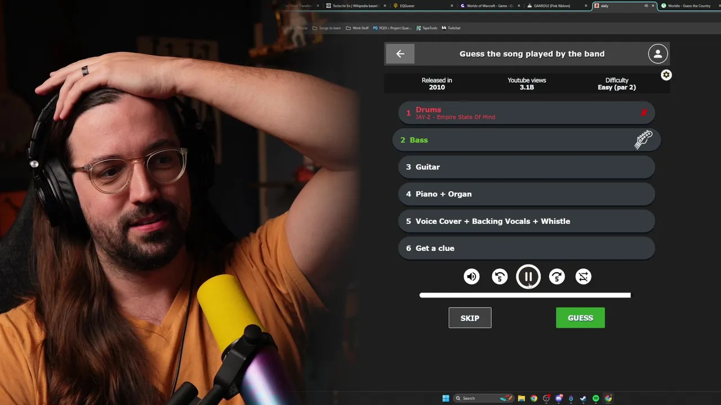721x405 pixels.
Task: Close the GAMEDLE (Pink Ribbon) tab
Action: pyautogui.click(x=586, y=6)
